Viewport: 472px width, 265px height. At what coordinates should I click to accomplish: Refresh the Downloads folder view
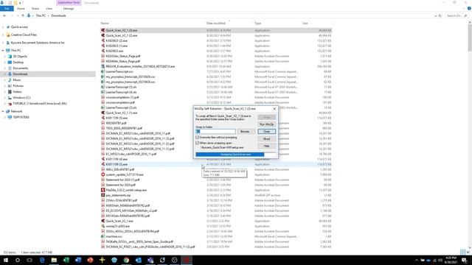coord(440,15)
